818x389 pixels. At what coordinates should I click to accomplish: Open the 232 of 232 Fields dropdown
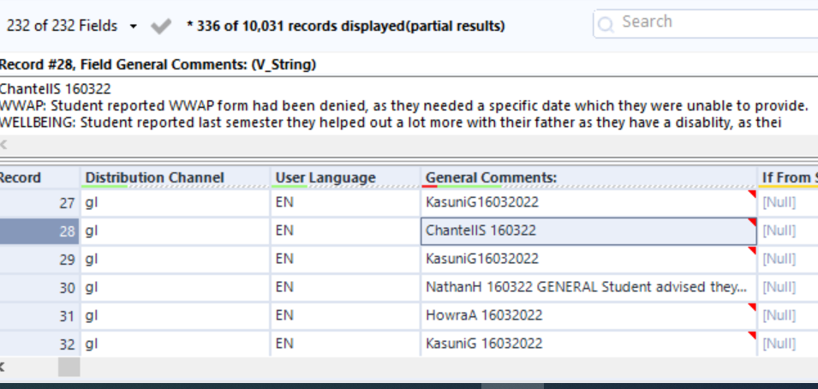point(133,27)
